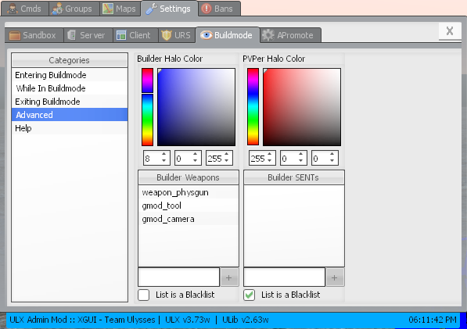Decrease PVPer Halo green value
The height and width of the screenshot is (329, 467).
coord(301,161)
